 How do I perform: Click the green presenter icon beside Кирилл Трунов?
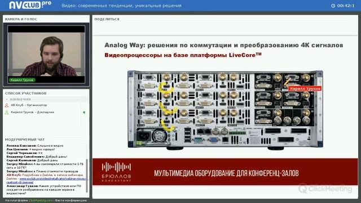[7, 112]
